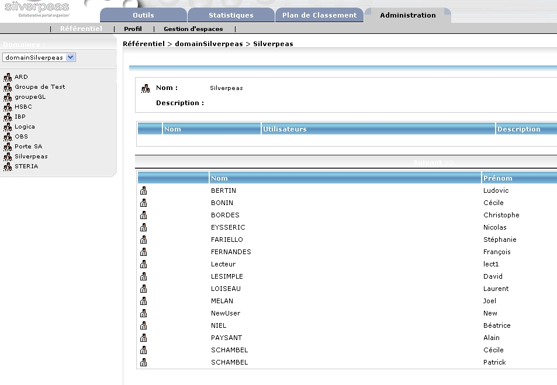Click the Silverpeas logo
This screenshot has height=385, width=557.
[37, 9]
